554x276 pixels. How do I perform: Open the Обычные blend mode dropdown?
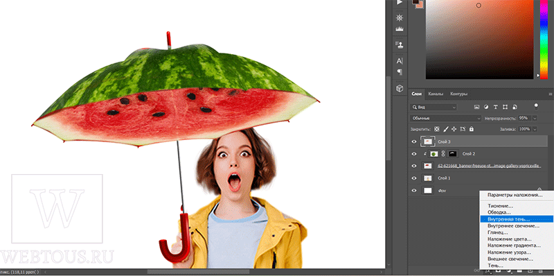446,118
